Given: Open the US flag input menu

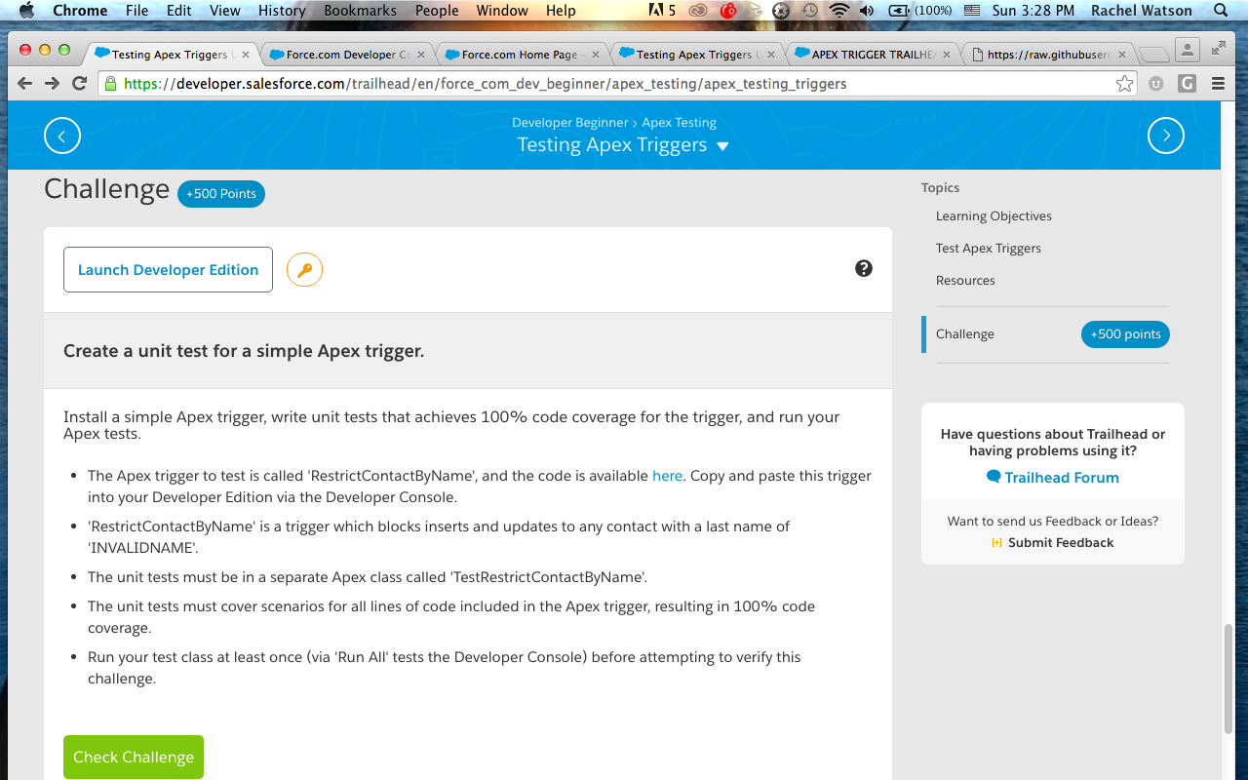Looking at the screenshot, I should click(x=971, y=11).
